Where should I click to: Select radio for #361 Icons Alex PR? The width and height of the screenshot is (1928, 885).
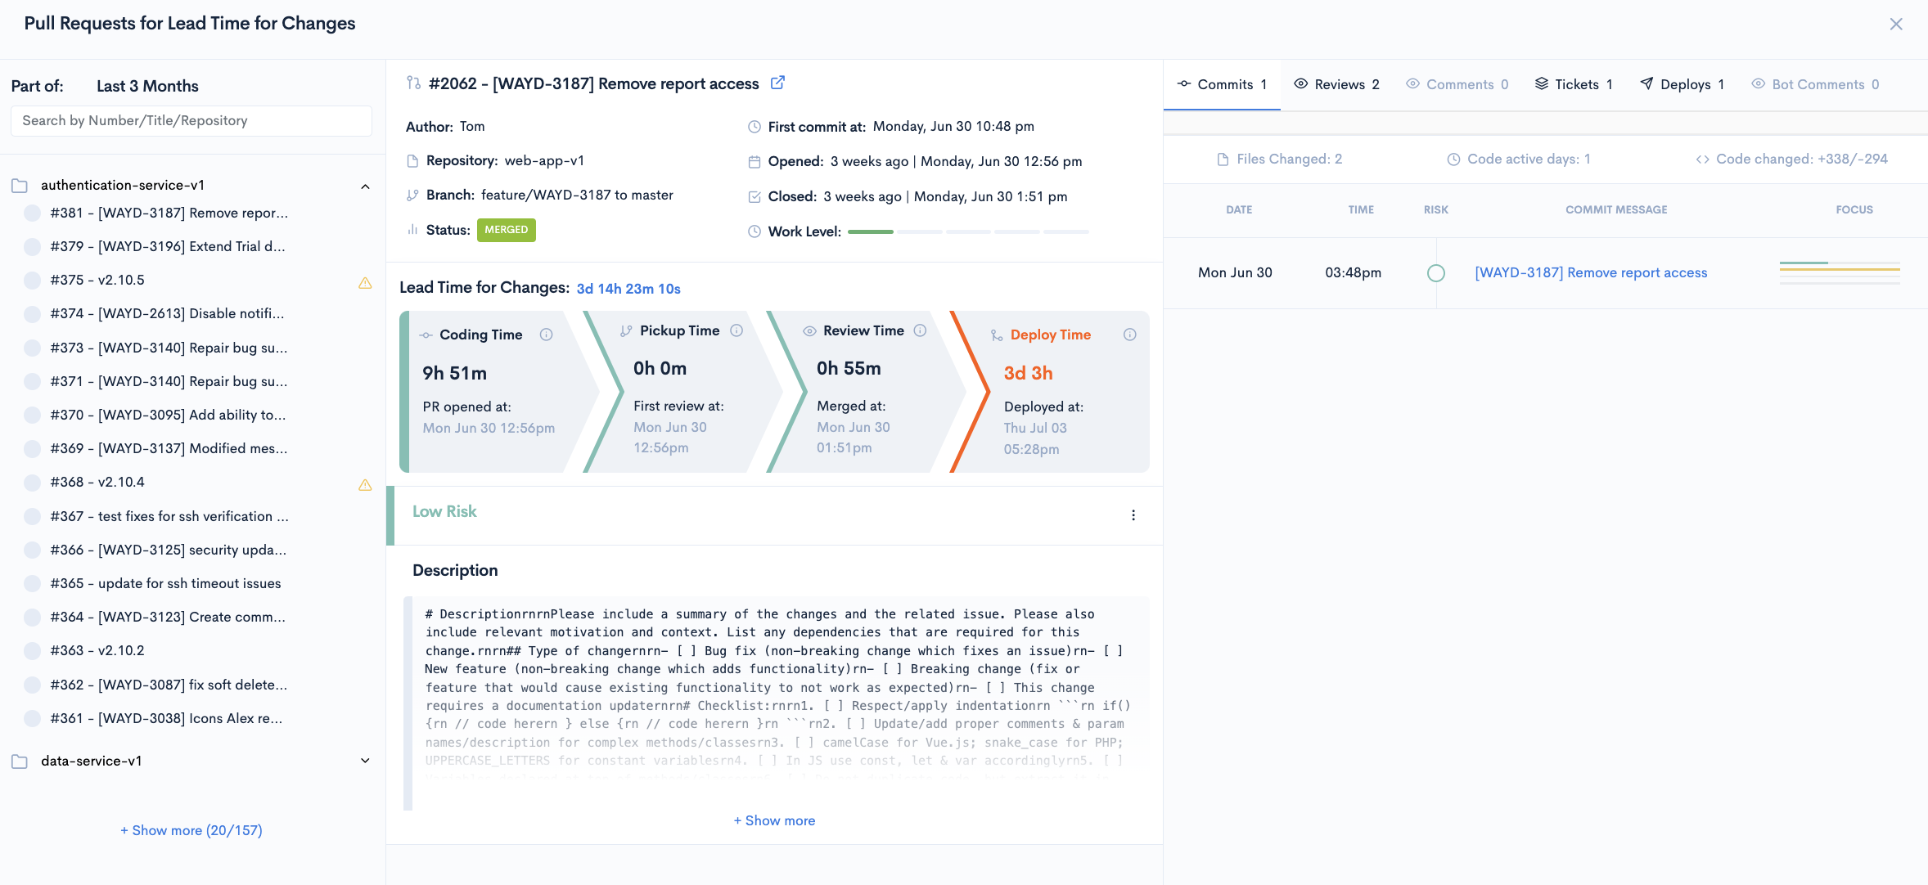pos(33,719)
